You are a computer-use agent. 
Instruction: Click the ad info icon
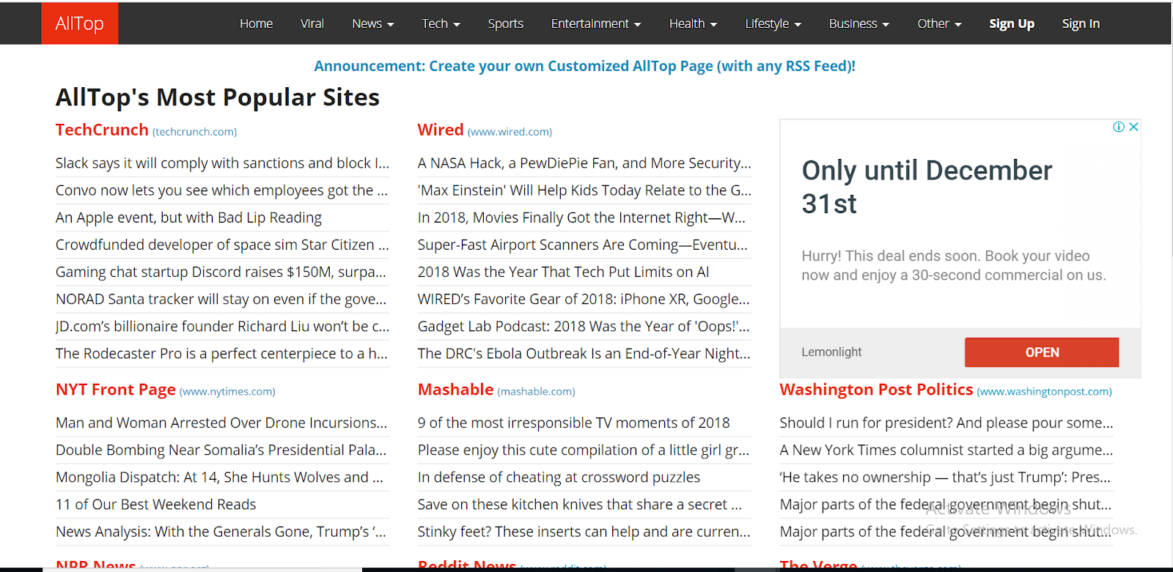pyautogui.click(x=1119, y=127)
